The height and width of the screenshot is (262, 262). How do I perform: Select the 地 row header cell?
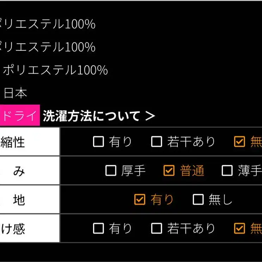[x=30, y=200]
